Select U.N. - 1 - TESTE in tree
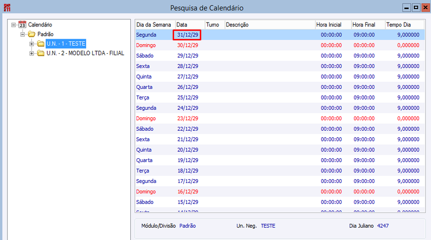Screen dimensions: 431x240 point(66,44)
